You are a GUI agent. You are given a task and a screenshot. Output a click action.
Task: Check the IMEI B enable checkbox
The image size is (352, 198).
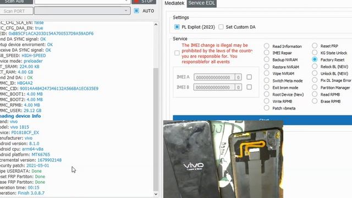tap(249, 87)
